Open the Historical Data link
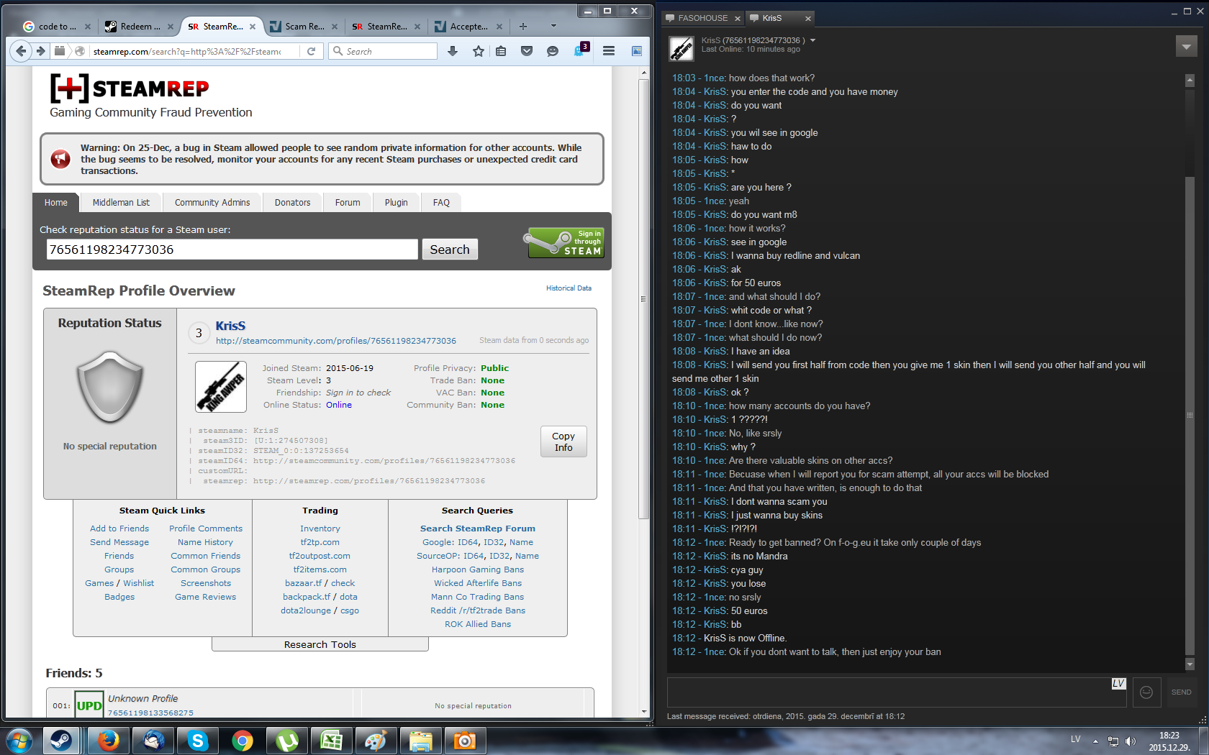 [x=569, y=288]
